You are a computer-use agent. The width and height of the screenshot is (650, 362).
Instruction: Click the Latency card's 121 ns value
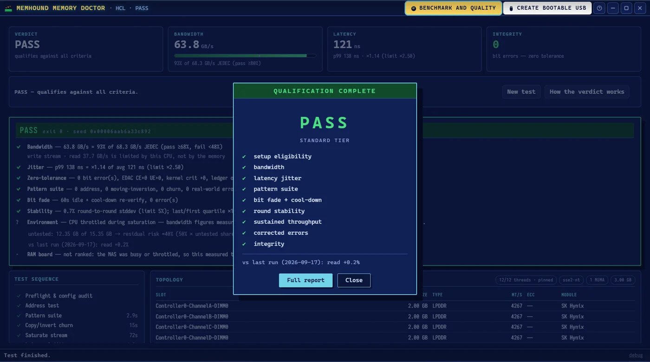point(346,45)
